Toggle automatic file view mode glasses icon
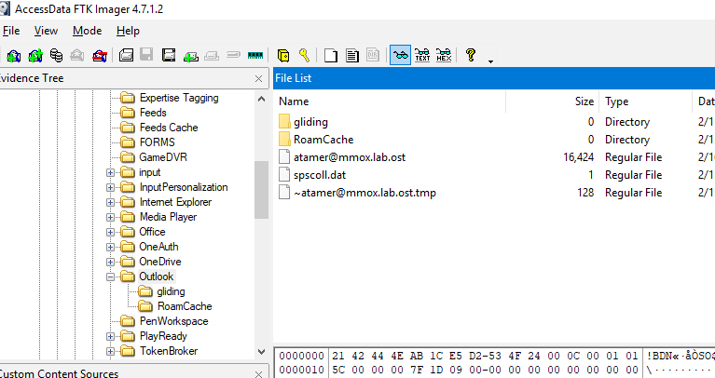Viewport: 715px width, 378px height. [x=400, y=55]
